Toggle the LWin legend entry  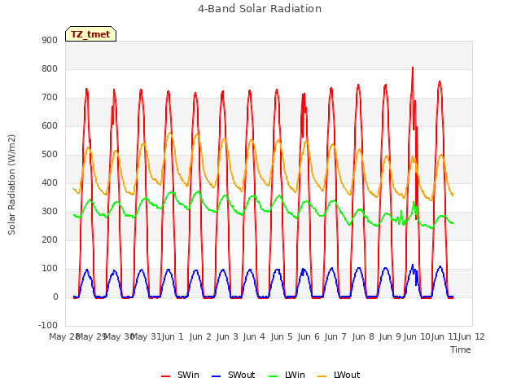coord(287,375)
